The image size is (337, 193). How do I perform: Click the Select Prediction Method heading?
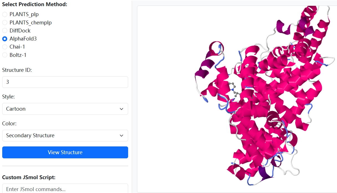(35, 4)
